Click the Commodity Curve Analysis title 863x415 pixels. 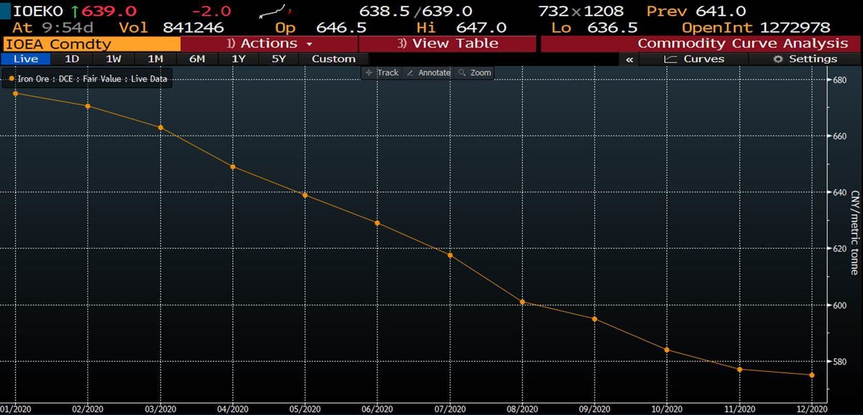[x=742, y=44]
